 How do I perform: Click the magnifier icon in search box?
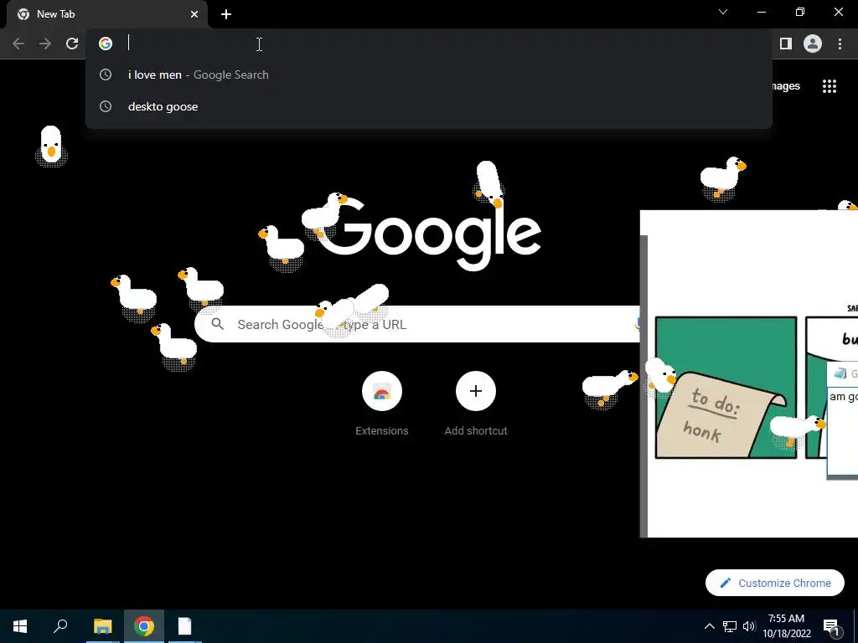click(x=218, y=324)
